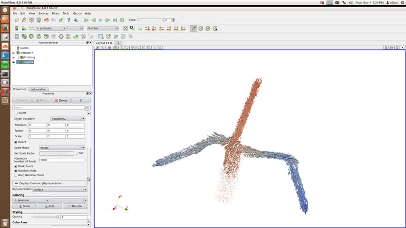
Task: Click the Play animation button
Action: [101, 20]
